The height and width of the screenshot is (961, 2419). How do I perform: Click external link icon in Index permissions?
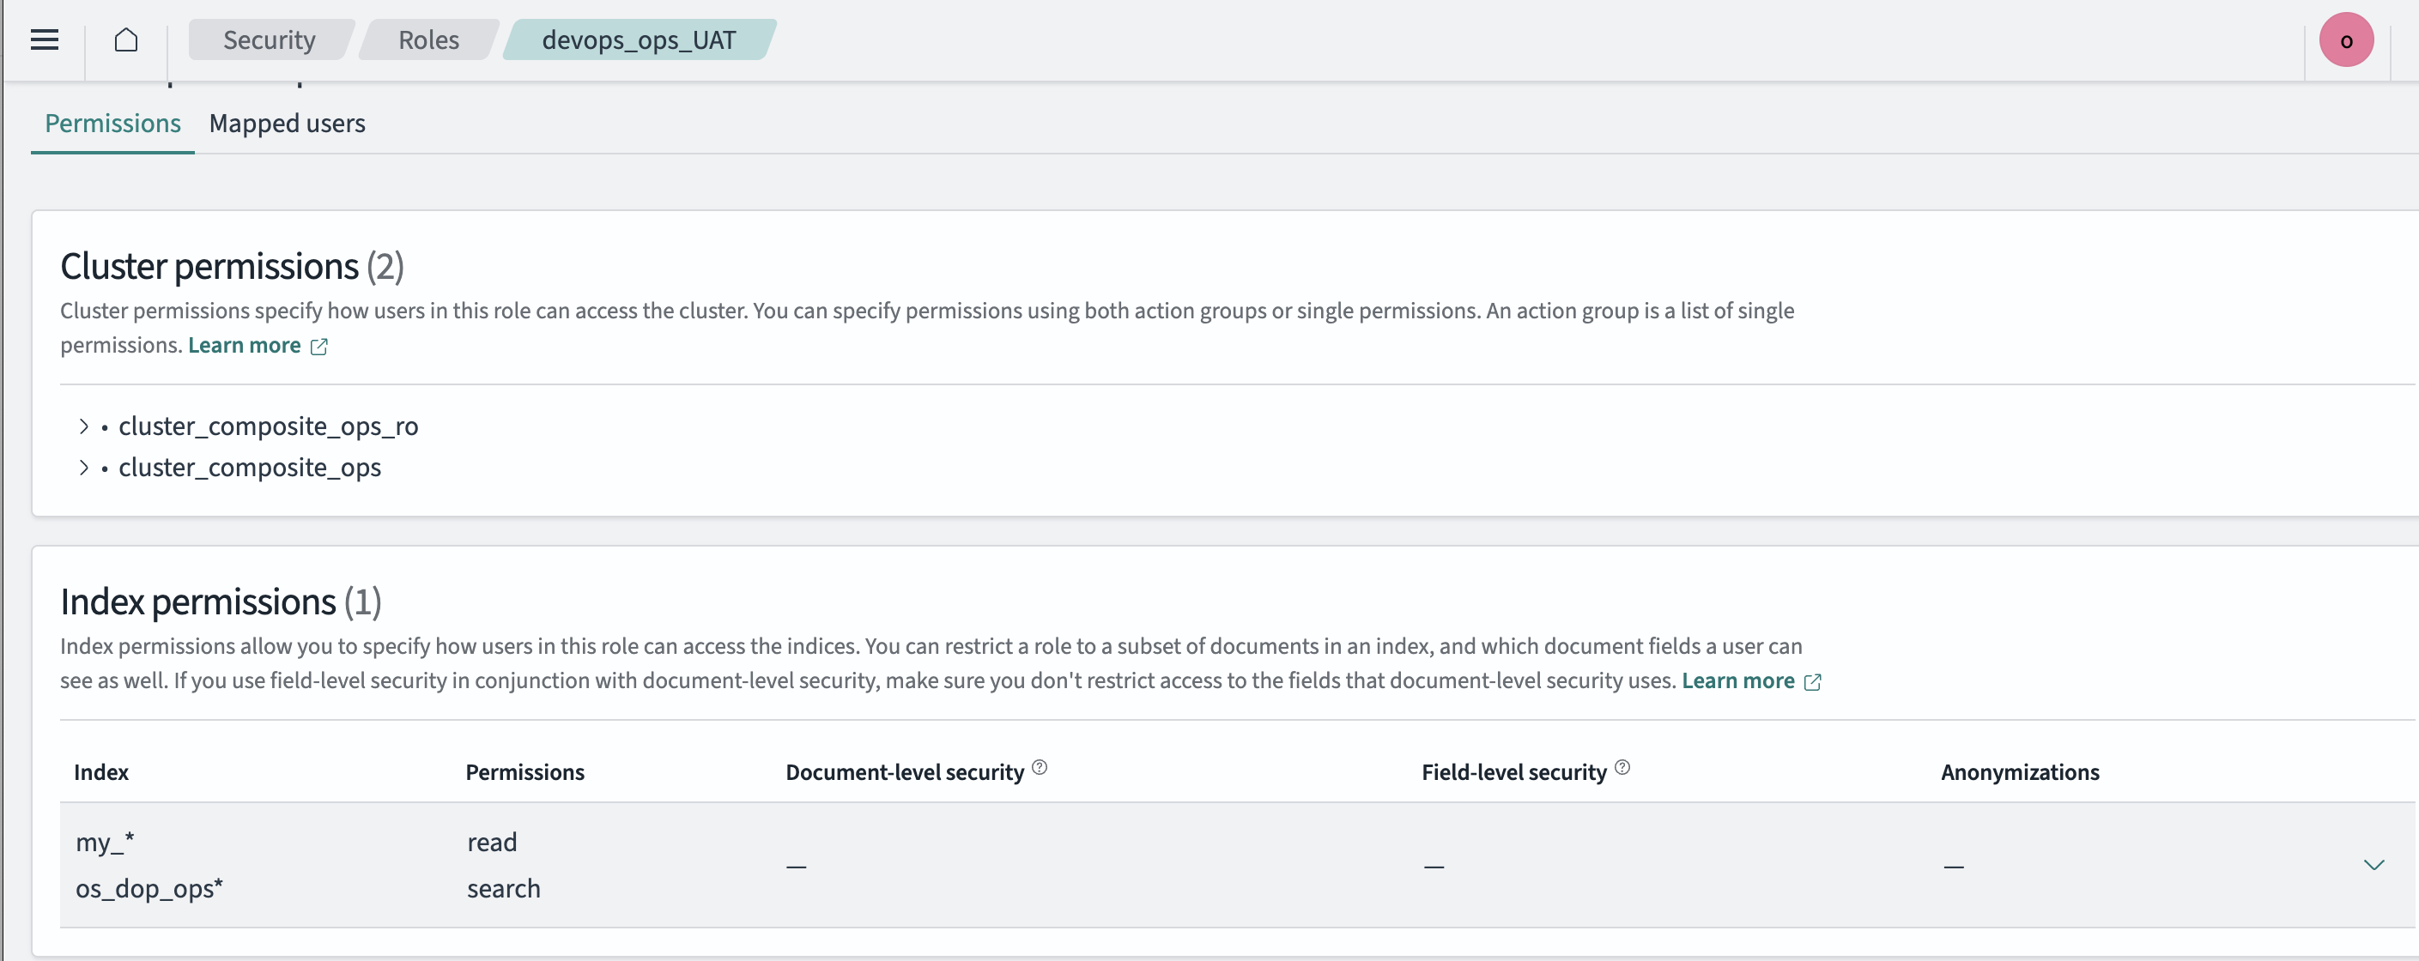(1812, 682)
